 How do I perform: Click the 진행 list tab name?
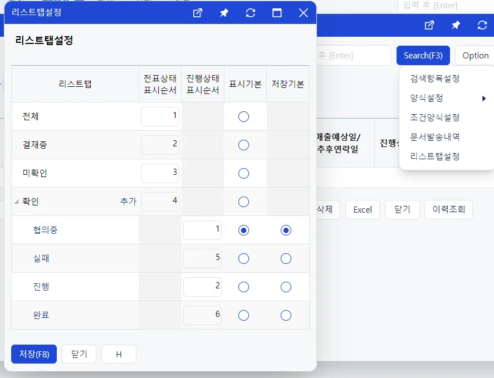tap(41, 287)
